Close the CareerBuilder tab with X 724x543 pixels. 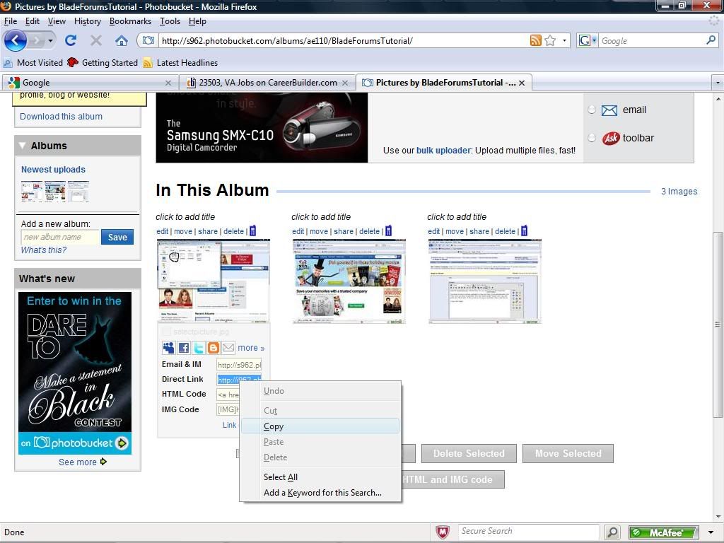345,83
